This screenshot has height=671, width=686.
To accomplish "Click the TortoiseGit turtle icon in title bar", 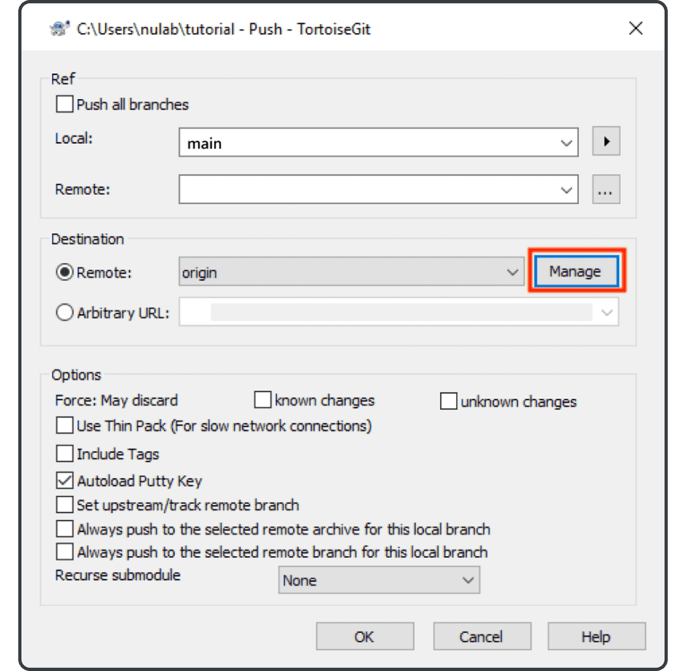I will coord(59,29).
